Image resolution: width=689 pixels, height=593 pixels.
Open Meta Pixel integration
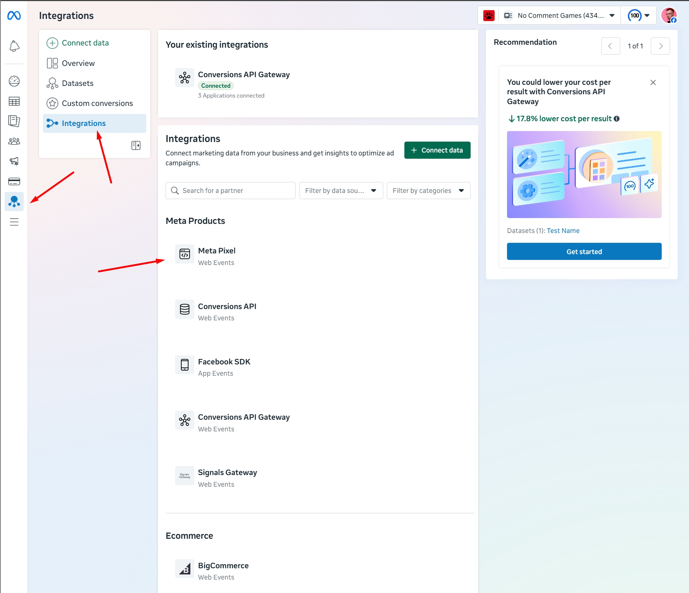[217, 251]
